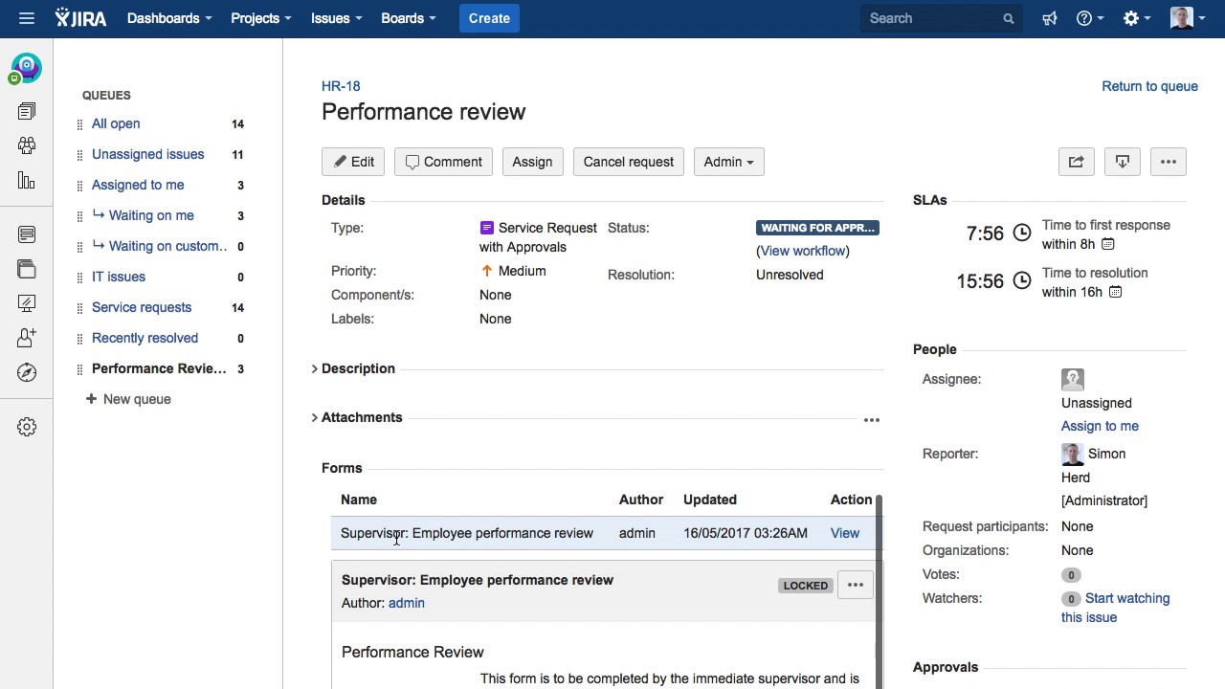Click the reporter Simon Herd avatar
The height and width of the screenshot is (689, 1225).
pos(1073,454)
